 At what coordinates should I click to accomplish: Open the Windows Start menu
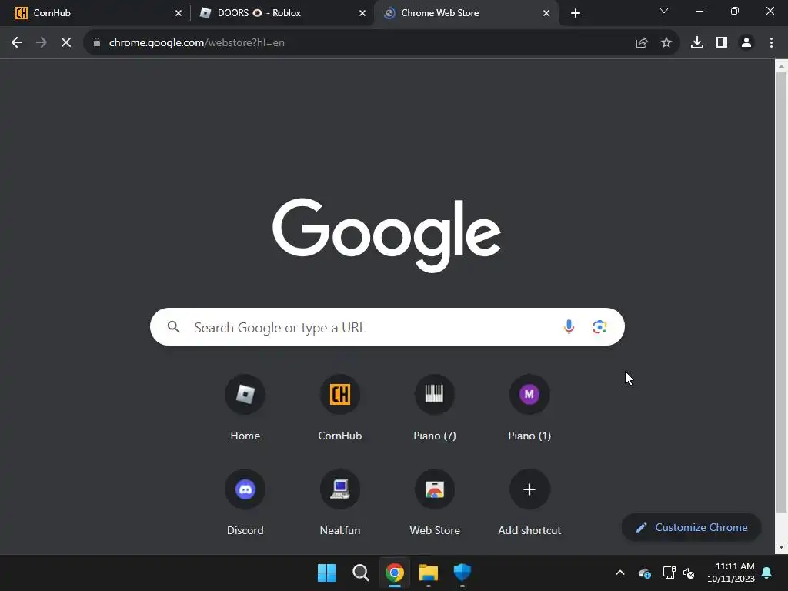326,573
